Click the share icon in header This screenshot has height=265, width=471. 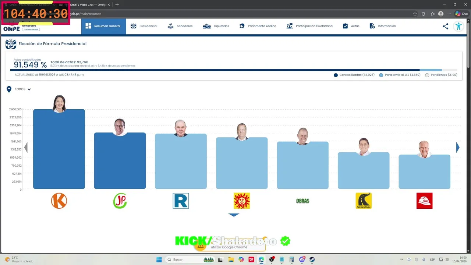445,26
